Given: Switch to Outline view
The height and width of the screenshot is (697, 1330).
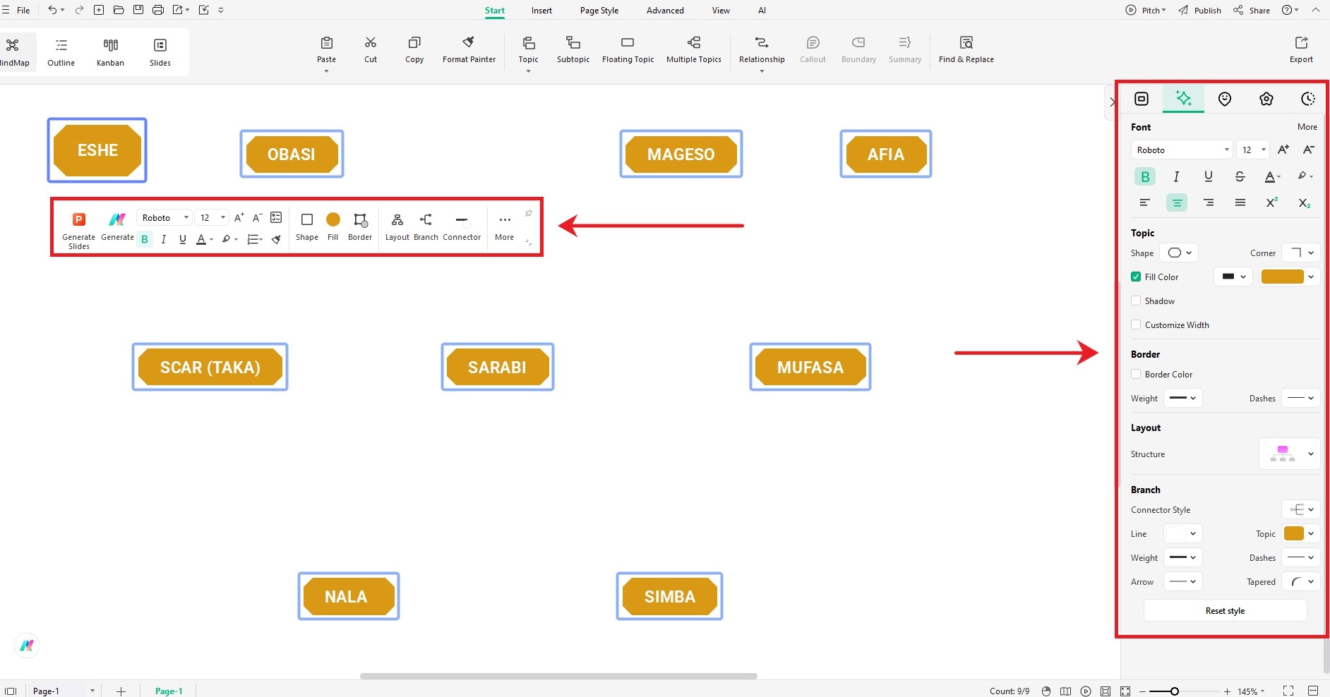Looking at the screenshot, I should (61, 52).
